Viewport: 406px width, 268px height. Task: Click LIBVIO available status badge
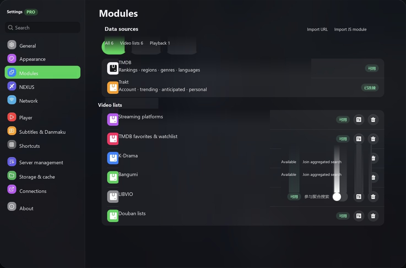click(x=294, y=197)
